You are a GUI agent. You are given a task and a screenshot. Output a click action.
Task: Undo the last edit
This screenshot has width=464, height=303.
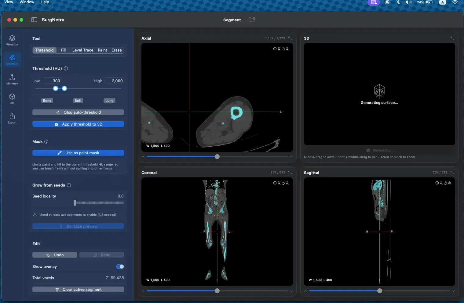tap(55, 255)
